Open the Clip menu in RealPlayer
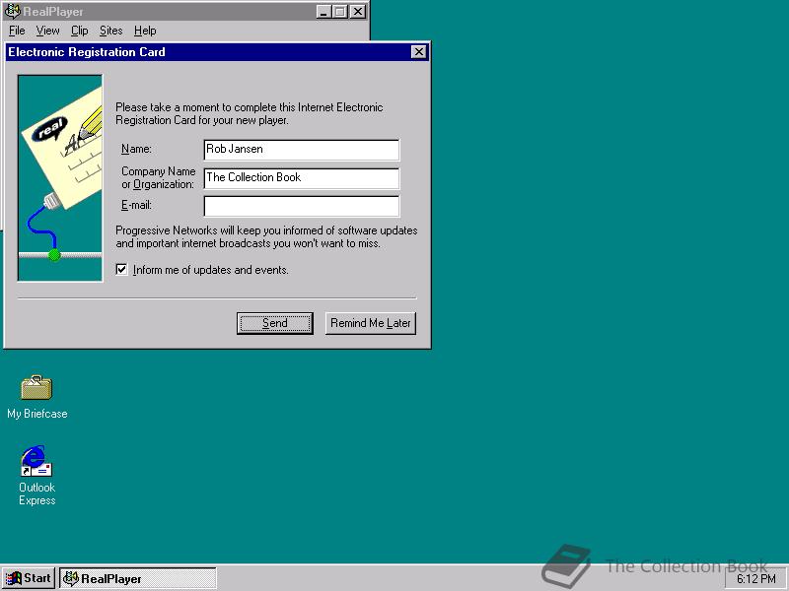 [79, 31]
